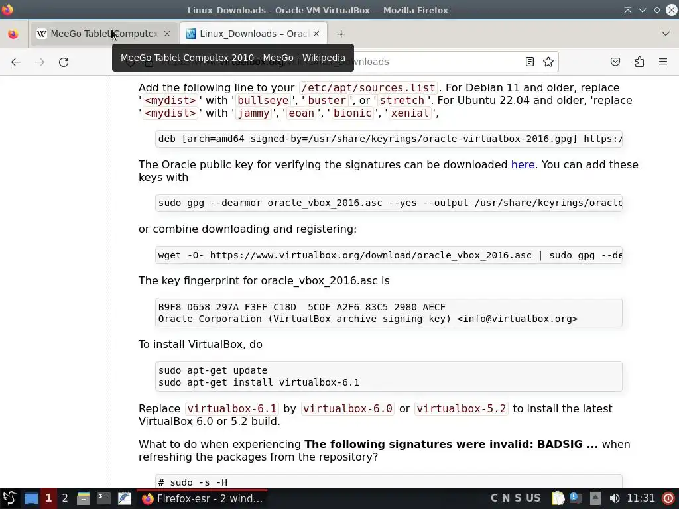The image size is (679, 509).
Task: Click the 'sudo apt-get update' line
Action: (213, 370)
